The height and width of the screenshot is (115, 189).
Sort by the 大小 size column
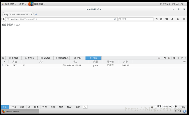pos(125,61)
